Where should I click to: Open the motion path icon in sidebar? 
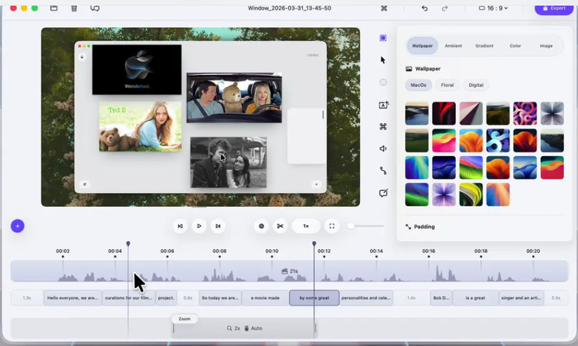click(383, 170)
